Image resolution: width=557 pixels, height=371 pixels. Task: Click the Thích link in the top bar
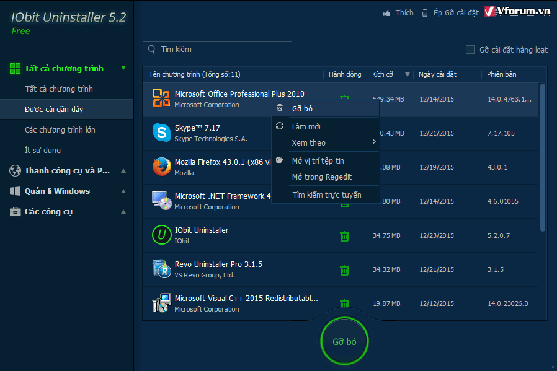click(404, 13)
